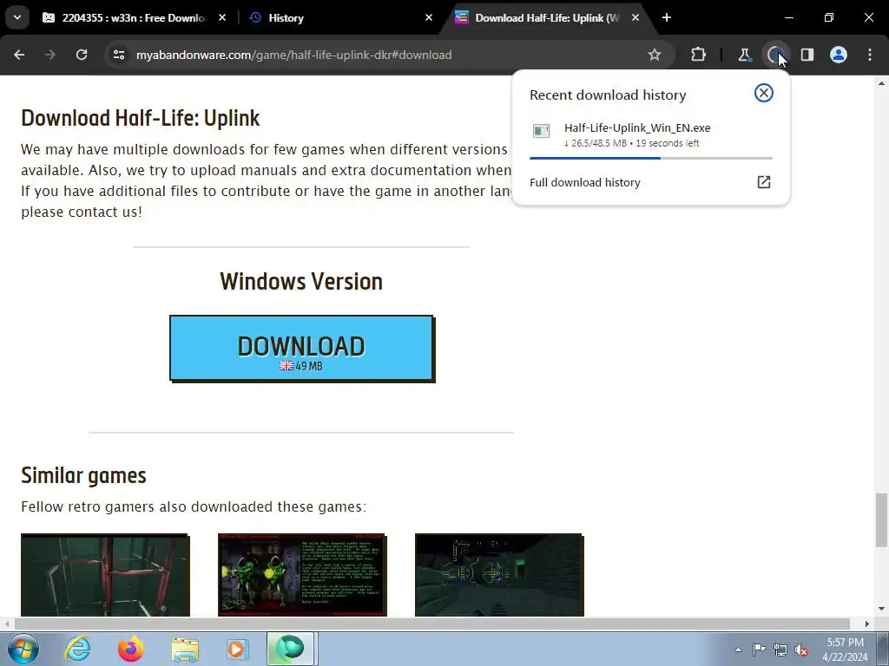
Task: Click Half-Life-Uplink_Win_EN.exe download entry
Action: point(651,134)
